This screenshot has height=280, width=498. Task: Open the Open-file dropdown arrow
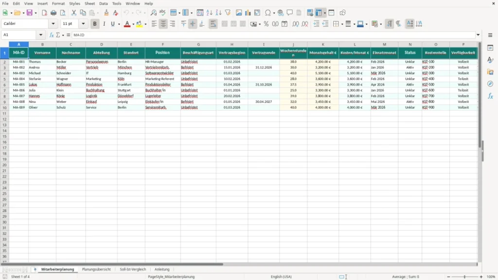point(23,13)
